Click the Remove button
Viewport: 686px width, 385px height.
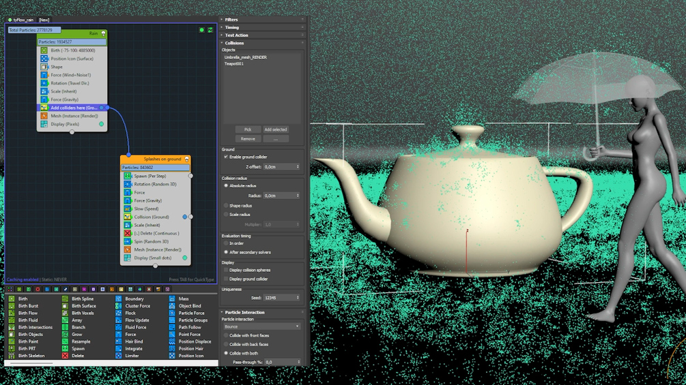click(248, 139)
